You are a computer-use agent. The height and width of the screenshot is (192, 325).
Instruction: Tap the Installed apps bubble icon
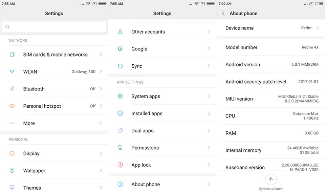(x=120, y=113)
